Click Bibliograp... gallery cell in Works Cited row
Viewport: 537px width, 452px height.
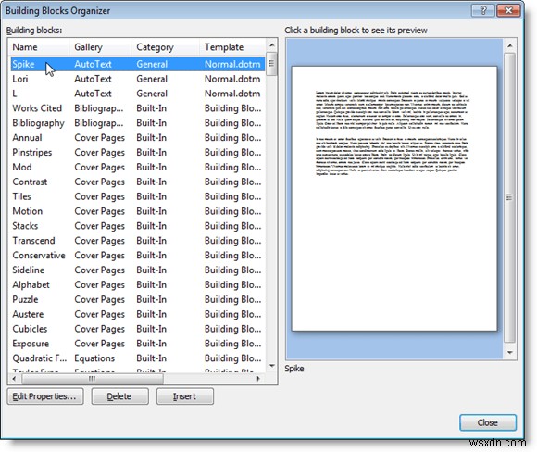tap(99, 108)
